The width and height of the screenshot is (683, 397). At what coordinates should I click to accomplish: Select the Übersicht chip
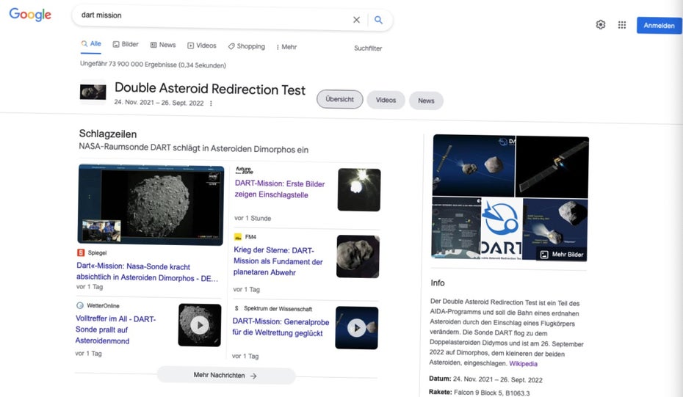[x=340, y=99]
